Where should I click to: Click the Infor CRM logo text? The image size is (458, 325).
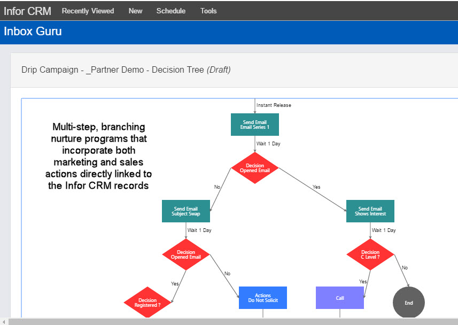27,11
